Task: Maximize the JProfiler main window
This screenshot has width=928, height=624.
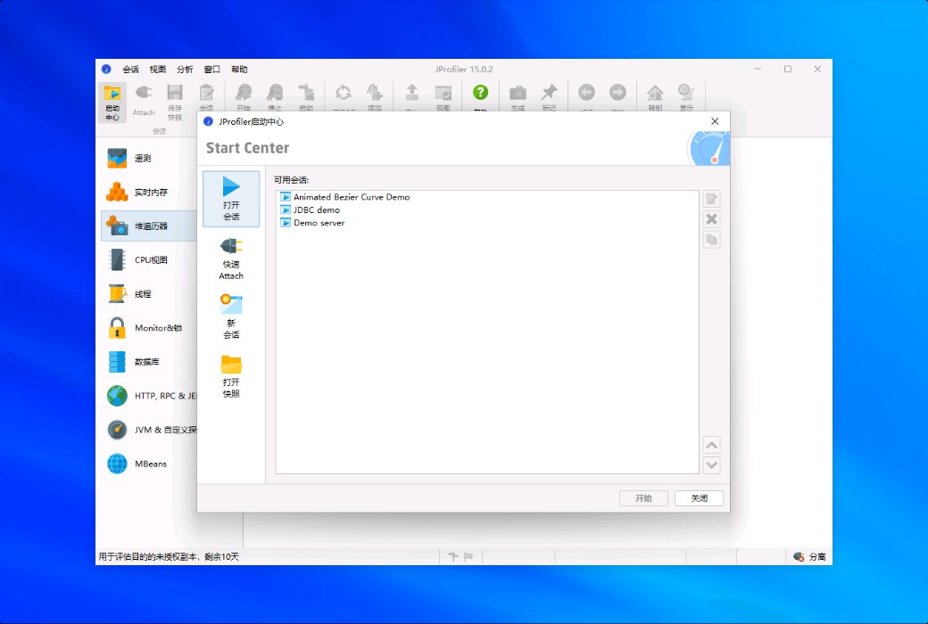Action: [788, 70]
